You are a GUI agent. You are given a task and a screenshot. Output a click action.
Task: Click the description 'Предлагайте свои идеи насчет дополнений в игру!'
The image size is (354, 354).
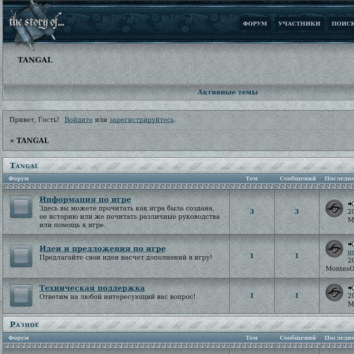(126, 257)
